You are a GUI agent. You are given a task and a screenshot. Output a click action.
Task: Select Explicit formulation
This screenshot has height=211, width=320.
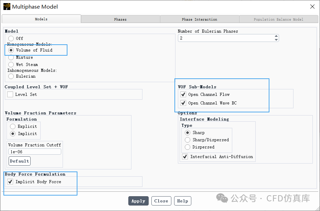click(13, 126)
